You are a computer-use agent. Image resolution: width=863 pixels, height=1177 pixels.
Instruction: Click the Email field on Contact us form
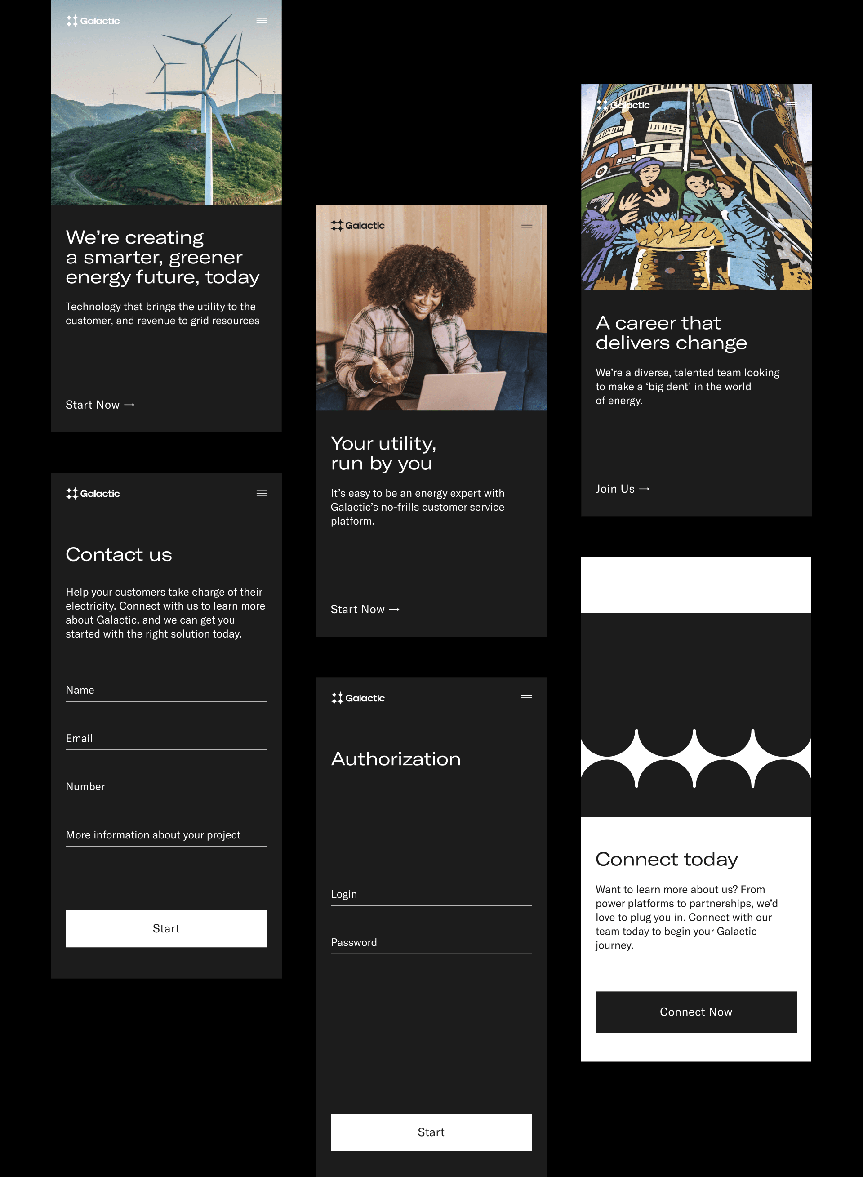[166, 737]
